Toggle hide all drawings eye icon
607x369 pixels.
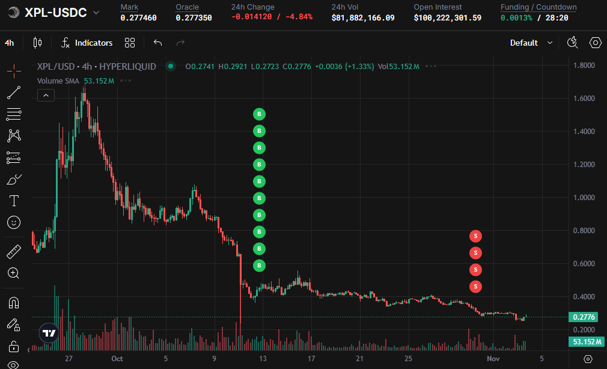pos(14,365)
